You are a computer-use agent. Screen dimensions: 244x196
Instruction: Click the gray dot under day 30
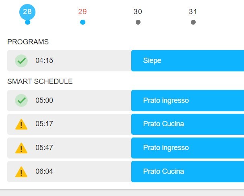click(x=138, y=22)
